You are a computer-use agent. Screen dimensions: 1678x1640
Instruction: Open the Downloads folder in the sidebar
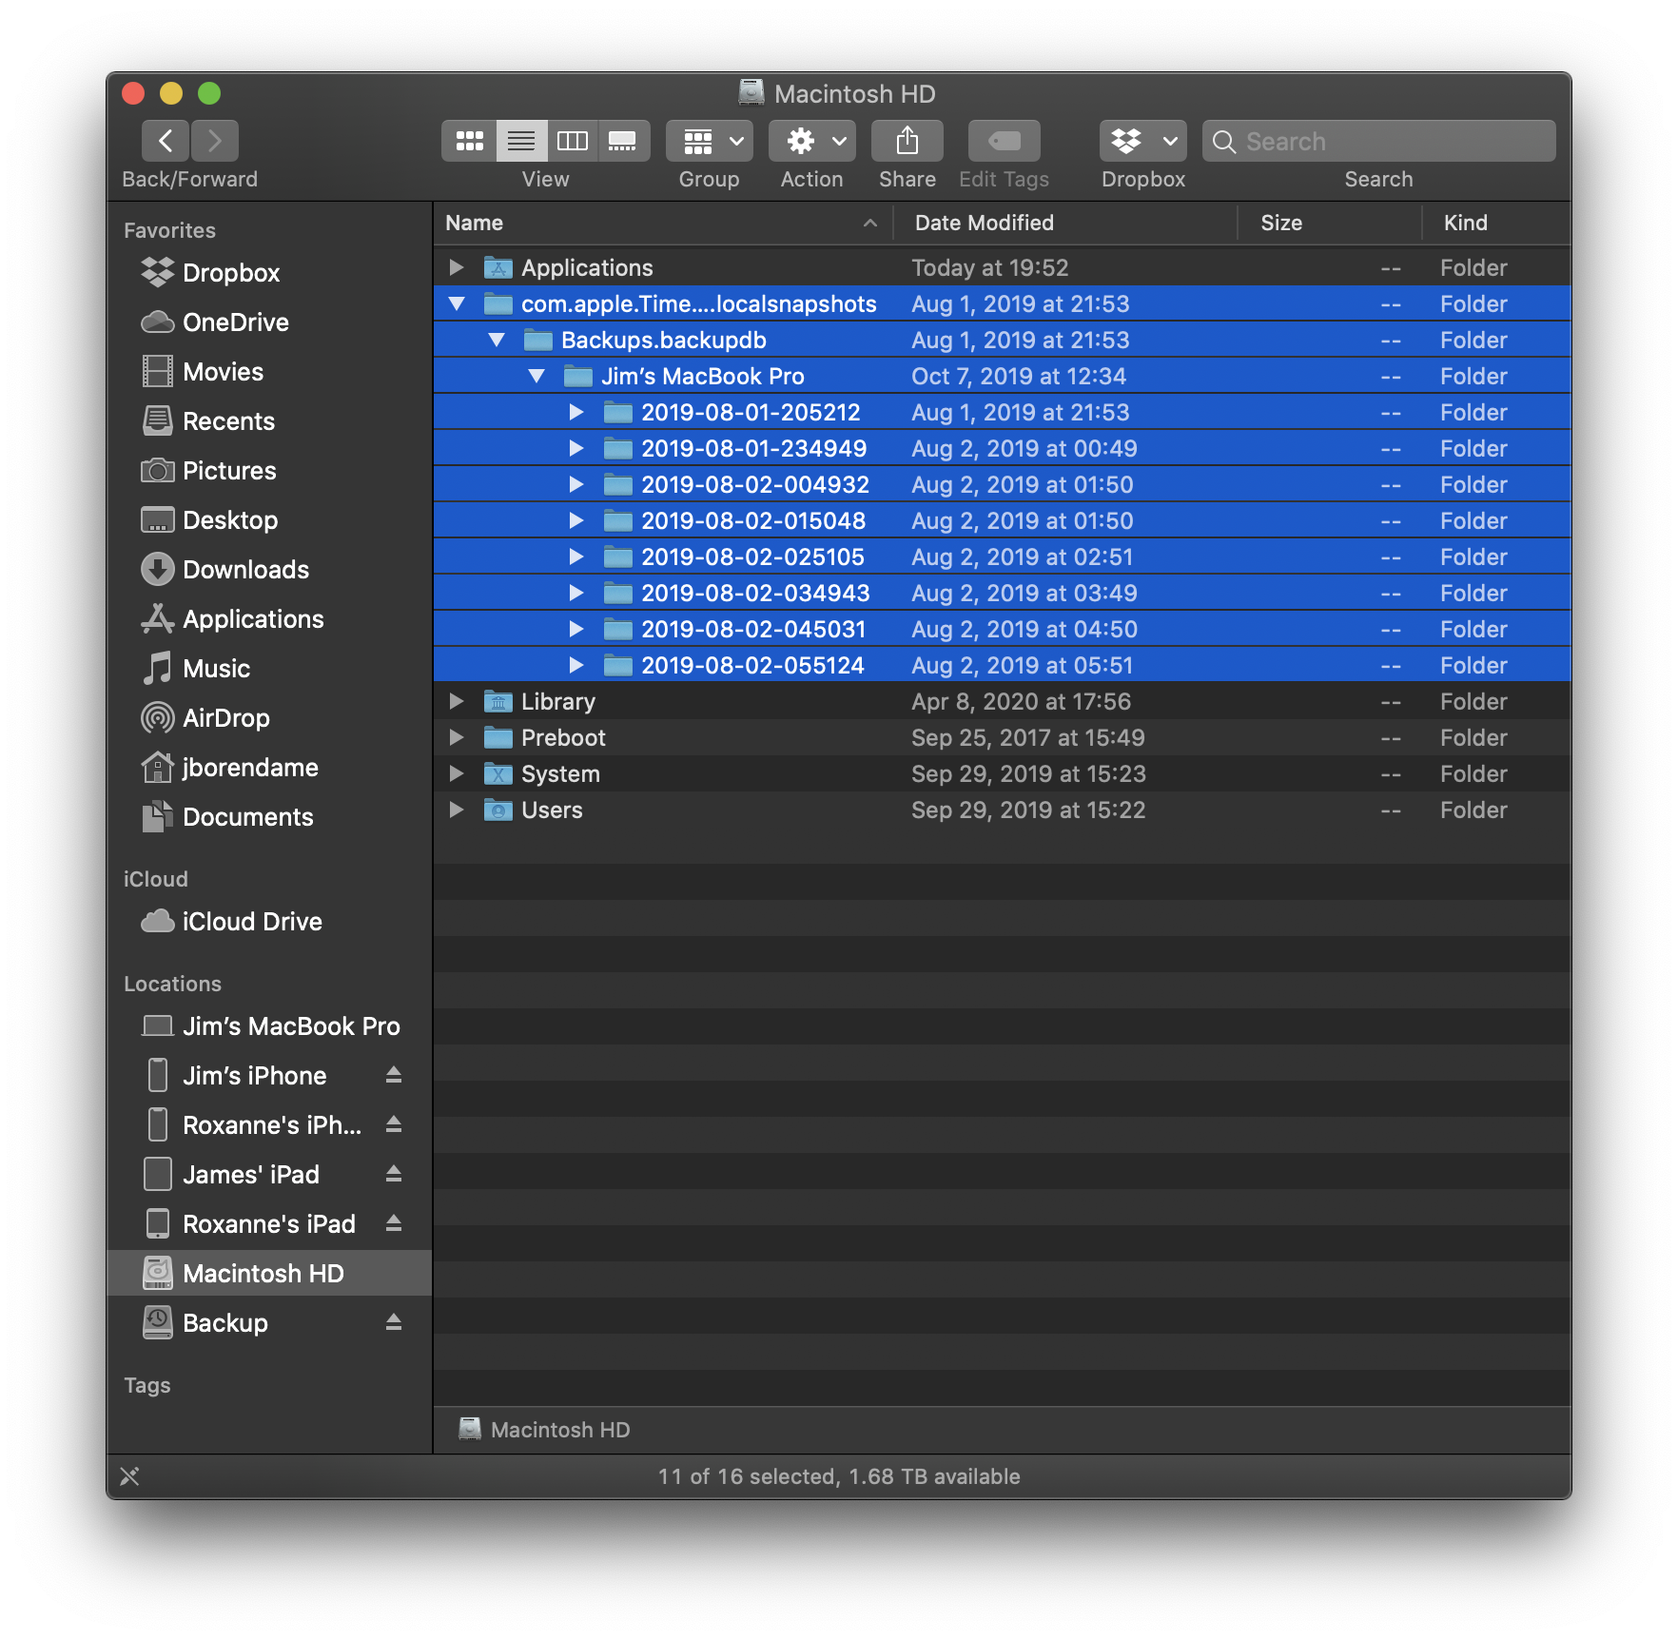coord(245,569)
